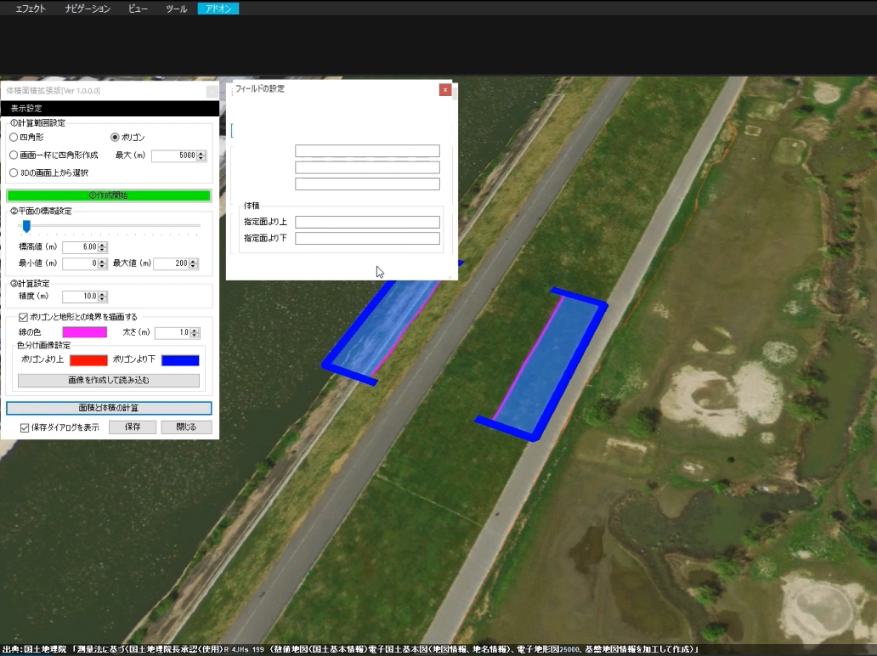Click the 指定面より上 input field
The image size is (877, 656).
tap(367, 221)
